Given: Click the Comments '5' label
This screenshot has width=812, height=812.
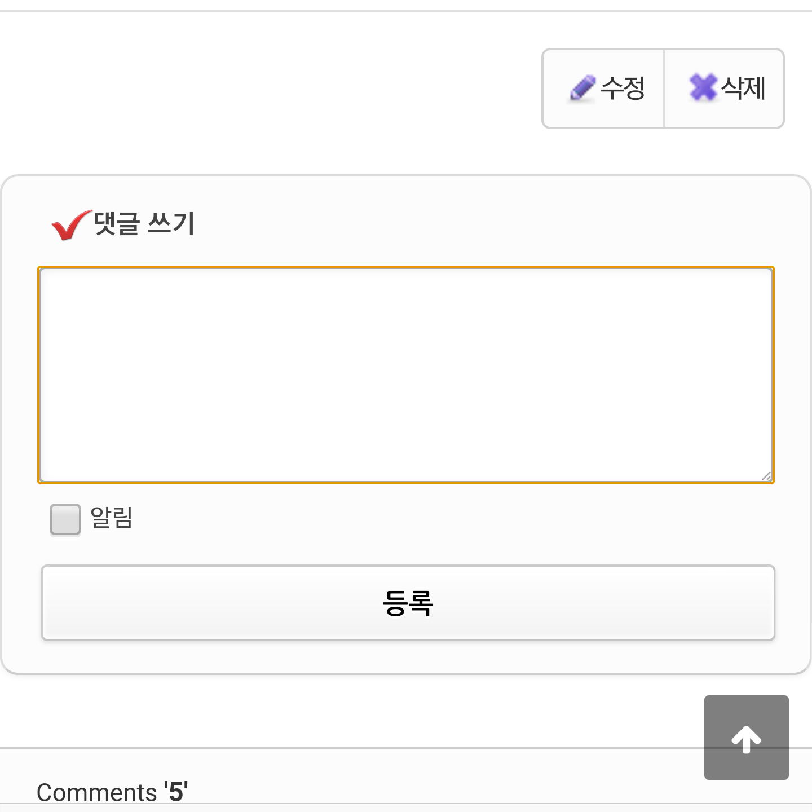Looking at the screenshot, I should pyautogui.click(x=113, y=792).
